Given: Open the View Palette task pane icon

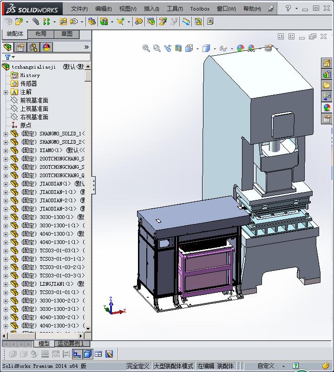Looking at the screenshot, I should click(x=327, y=96).
